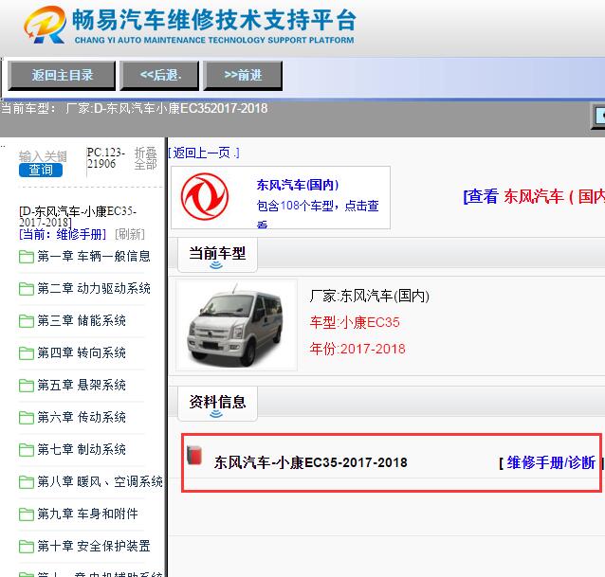Image resolution: width=605 pixels, height=577 pixels.
Task: Open the 维修手册/诊断 link
Action: [551, 463]
